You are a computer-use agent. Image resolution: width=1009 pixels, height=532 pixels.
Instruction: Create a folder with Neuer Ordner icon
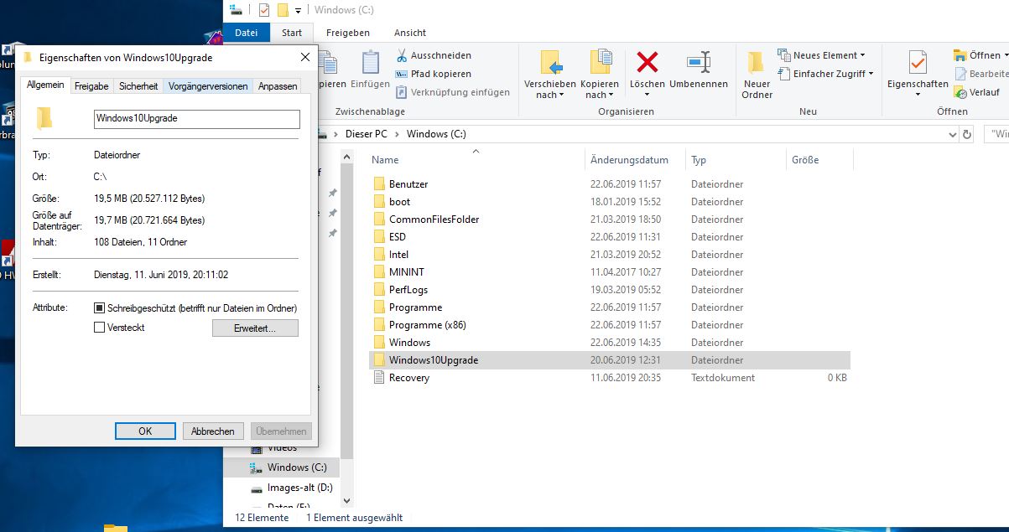(x=756, y=63)
